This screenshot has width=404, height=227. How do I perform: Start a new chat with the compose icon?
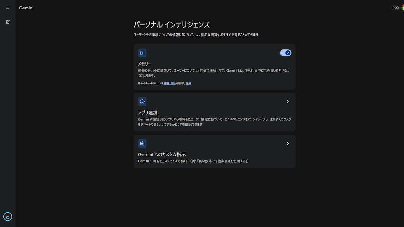coord(8,22)
